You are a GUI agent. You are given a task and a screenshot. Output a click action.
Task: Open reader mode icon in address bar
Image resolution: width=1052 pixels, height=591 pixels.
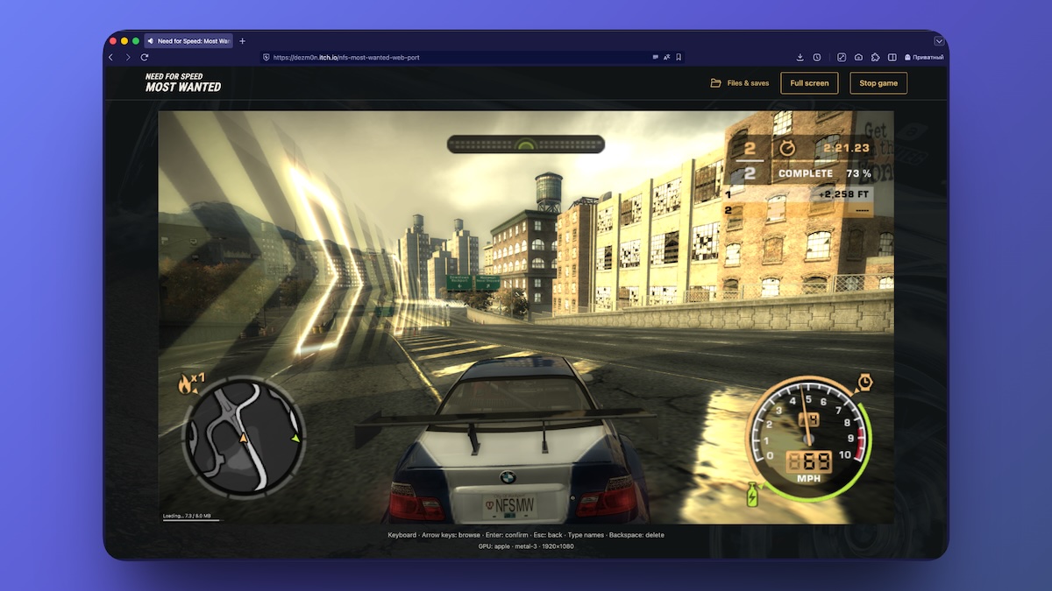click(x=655, y=57)
